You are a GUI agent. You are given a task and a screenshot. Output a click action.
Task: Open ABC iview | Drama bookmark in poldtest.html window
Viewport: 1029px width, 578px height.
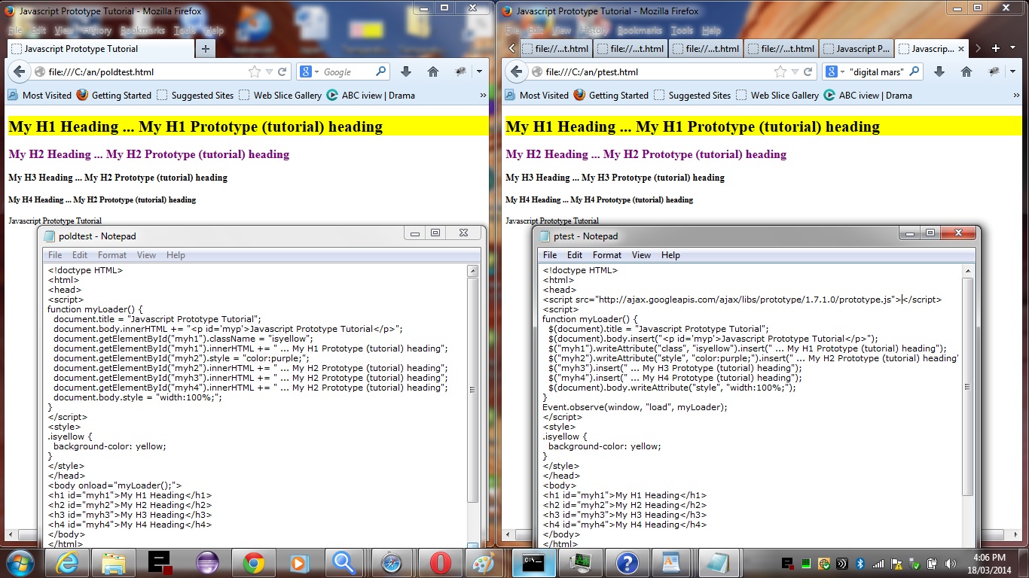370,96
